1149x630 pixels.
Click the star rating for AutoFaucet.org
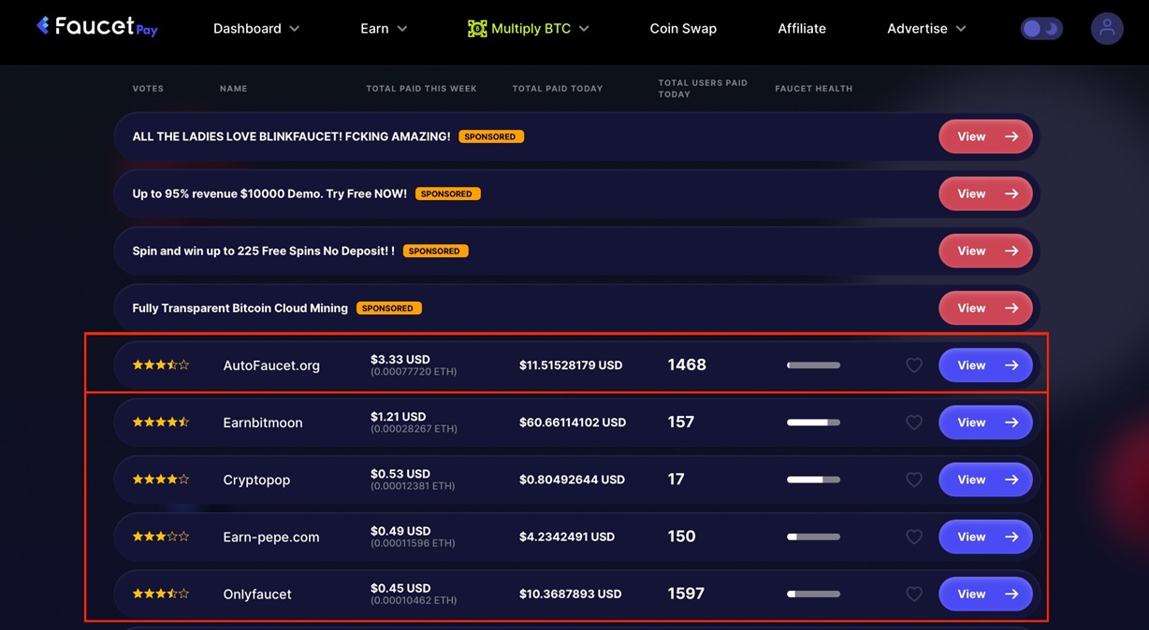160,365
